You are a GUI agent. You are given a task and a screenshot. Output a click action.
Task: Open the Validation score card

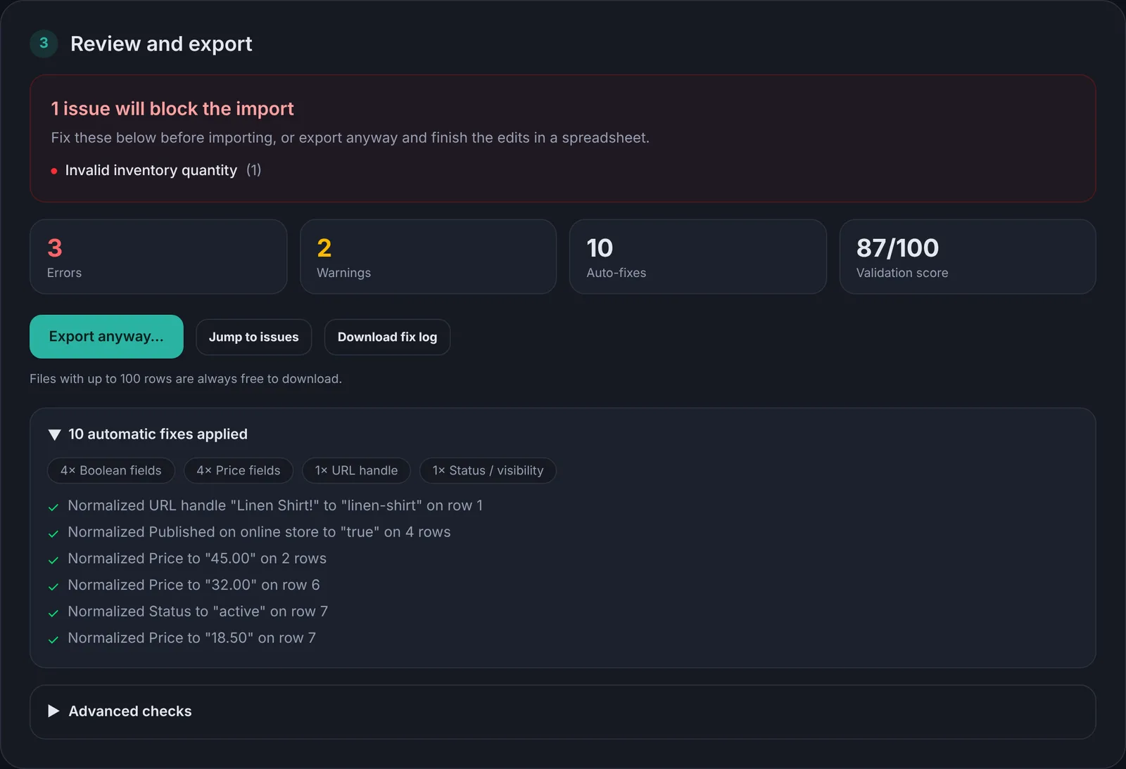coord(968,257)
